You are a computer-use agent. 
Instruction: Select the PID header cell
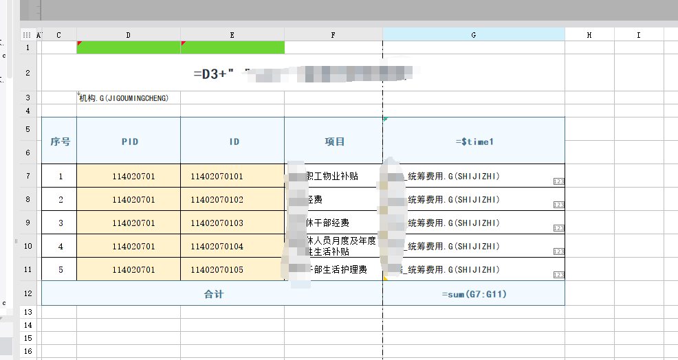click(x=129, y=141)
